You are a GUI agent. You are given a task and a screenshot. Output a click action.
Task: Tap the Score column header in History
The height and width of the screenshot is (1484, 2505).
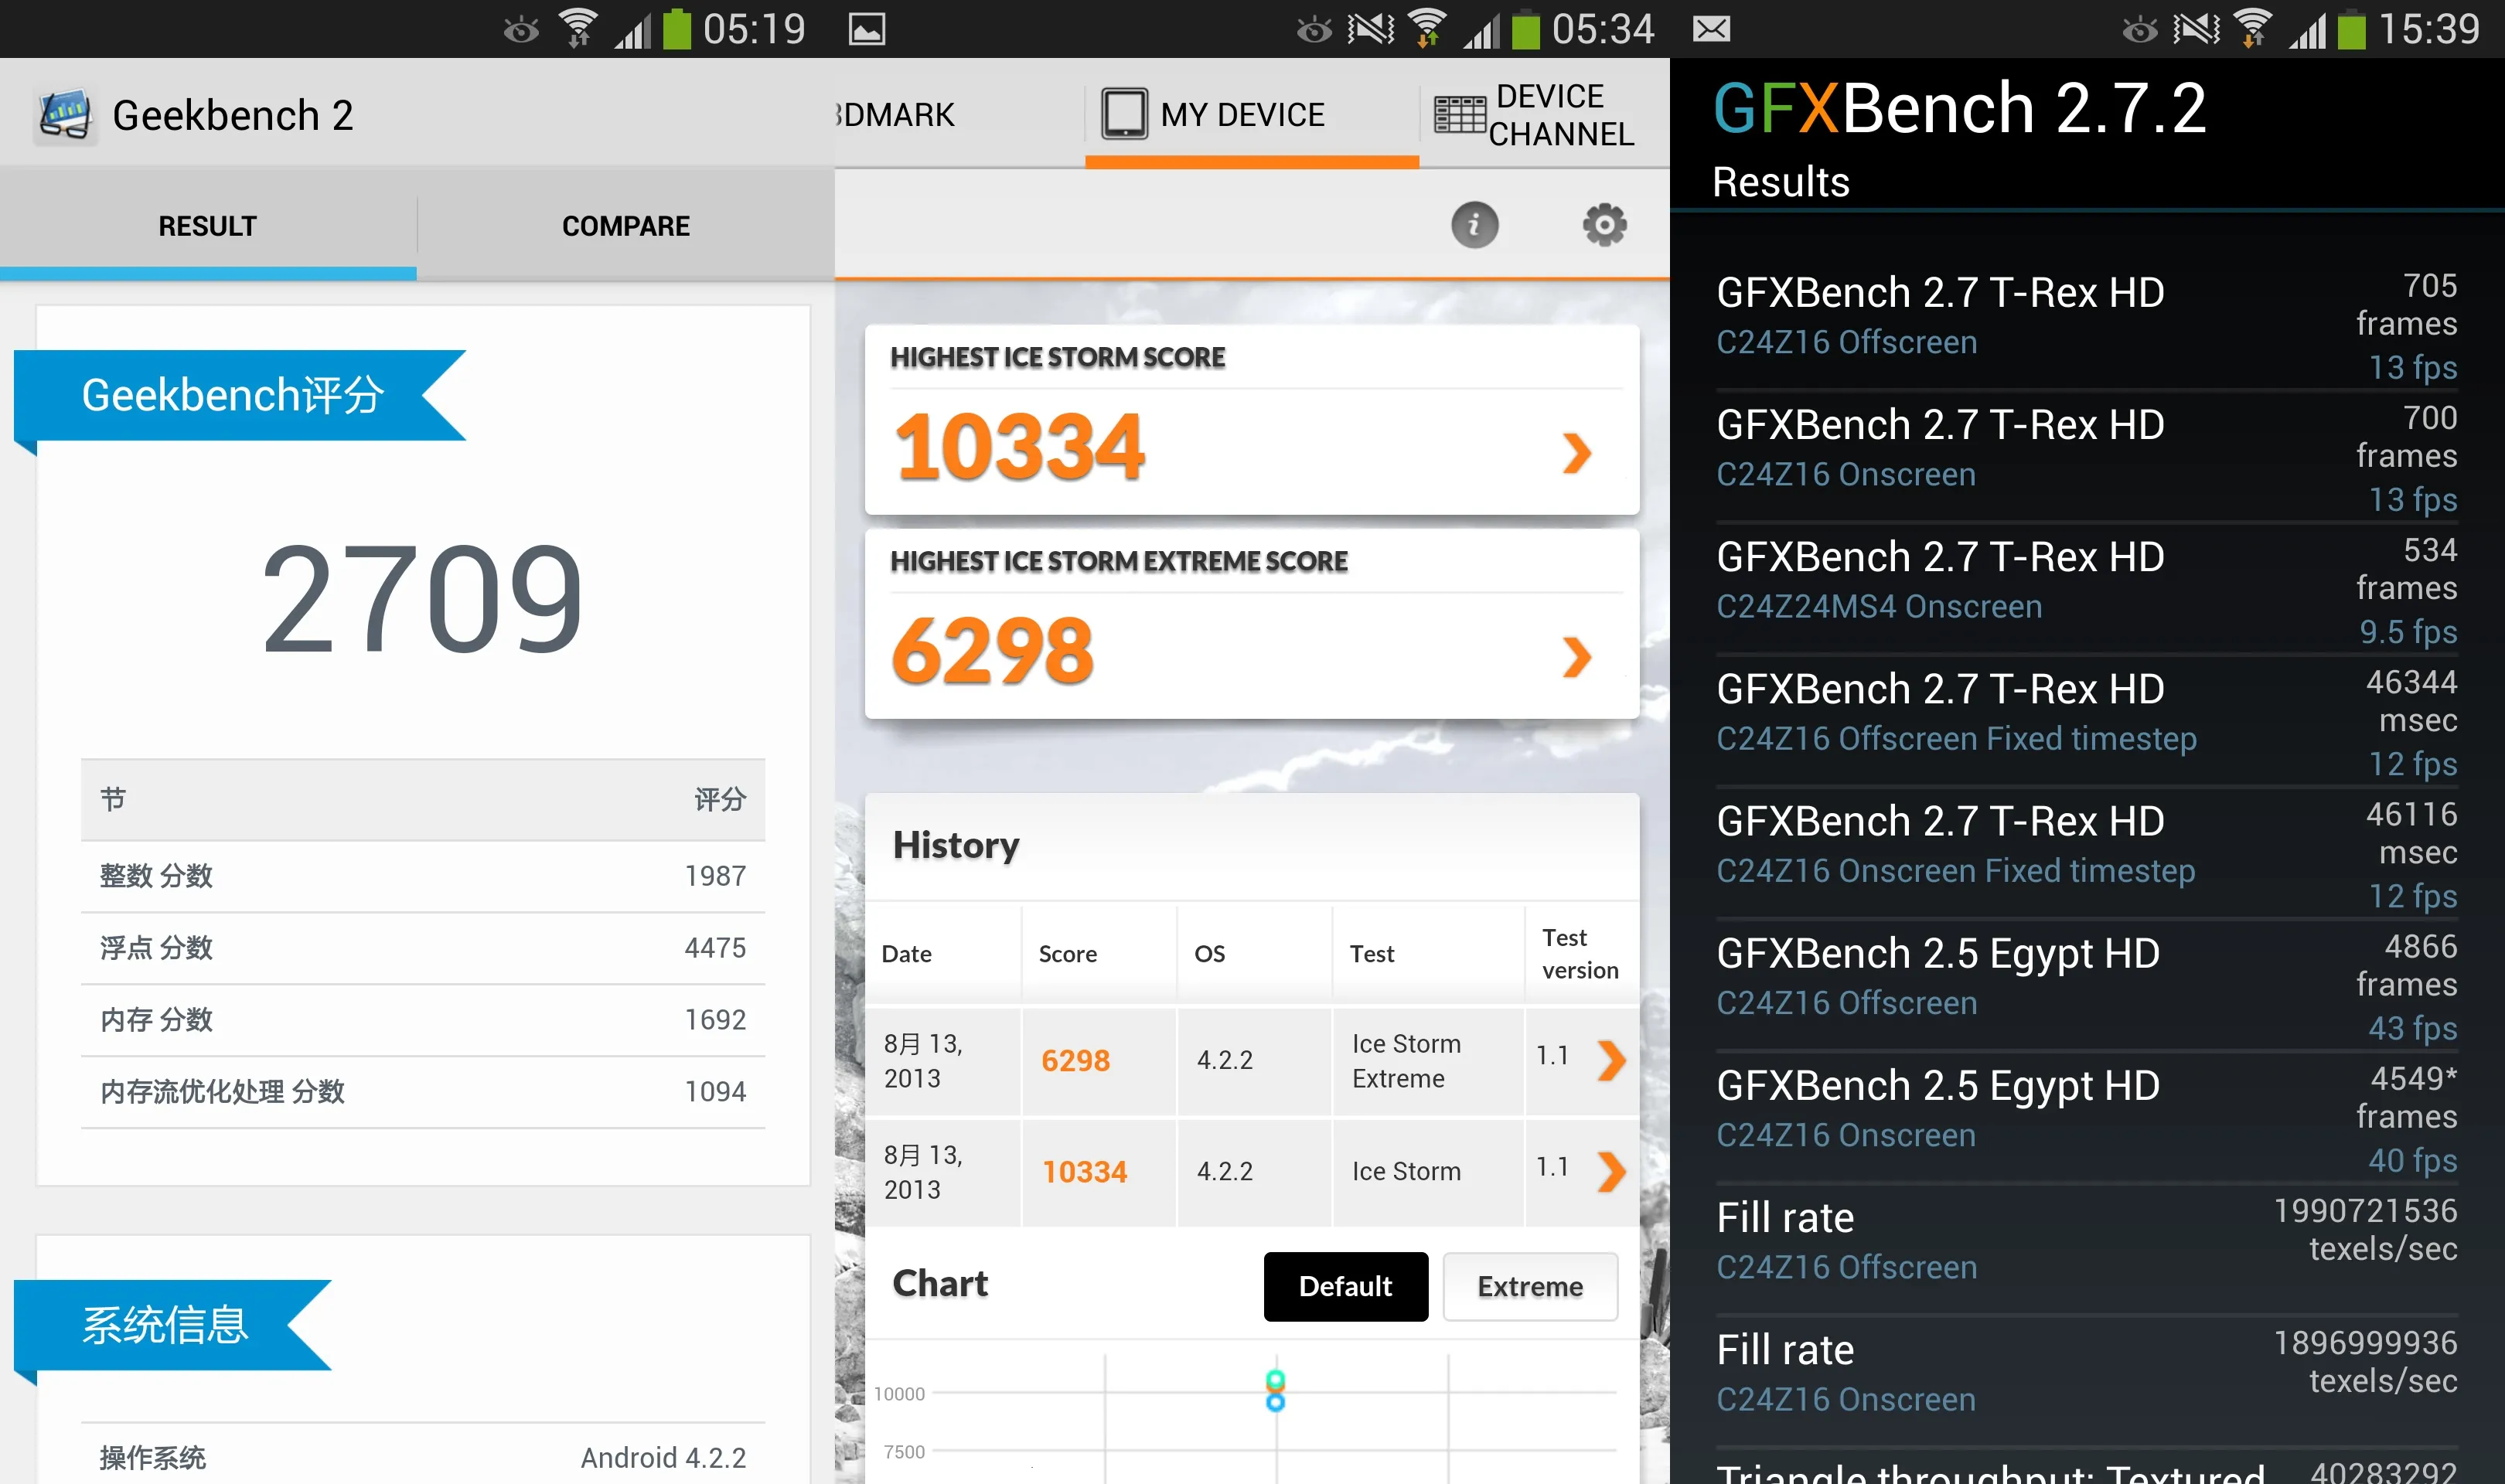1068,954
